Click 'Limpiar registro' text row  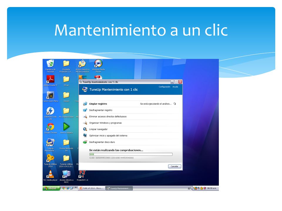pyautogui.click(x=98, y=104)
